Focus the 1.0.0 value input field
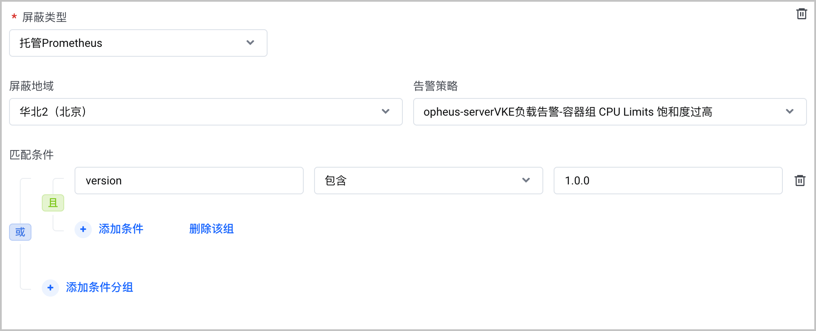This screenshot has width=816, height=331. [668, 181]
